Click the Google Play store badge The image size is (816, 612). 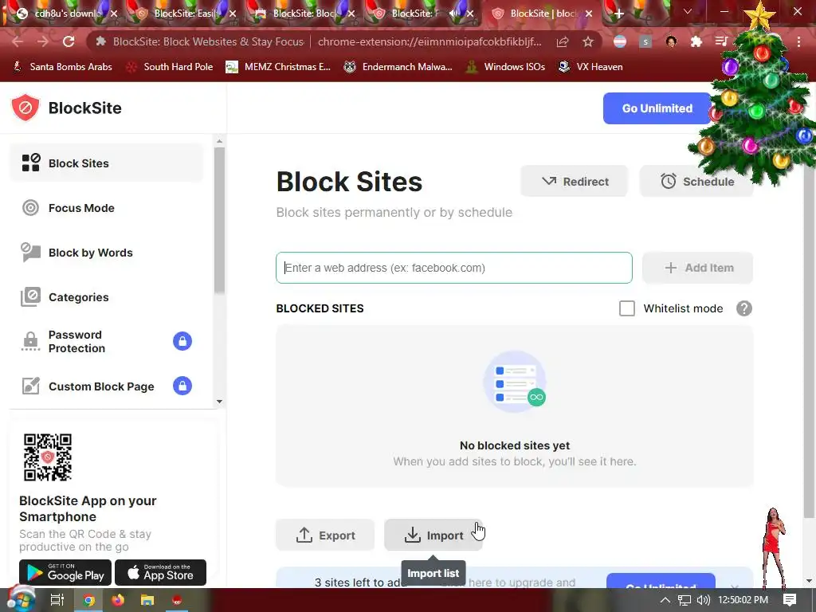65,572
